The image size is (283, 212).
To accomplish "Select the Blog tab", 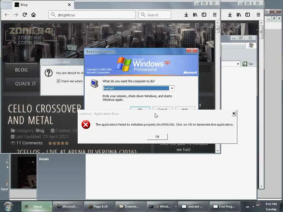I will coord(43,5).
